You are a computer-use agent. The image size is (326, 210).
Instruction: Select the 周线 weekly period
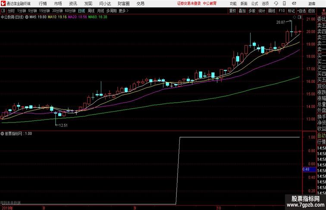coord(91,11)
